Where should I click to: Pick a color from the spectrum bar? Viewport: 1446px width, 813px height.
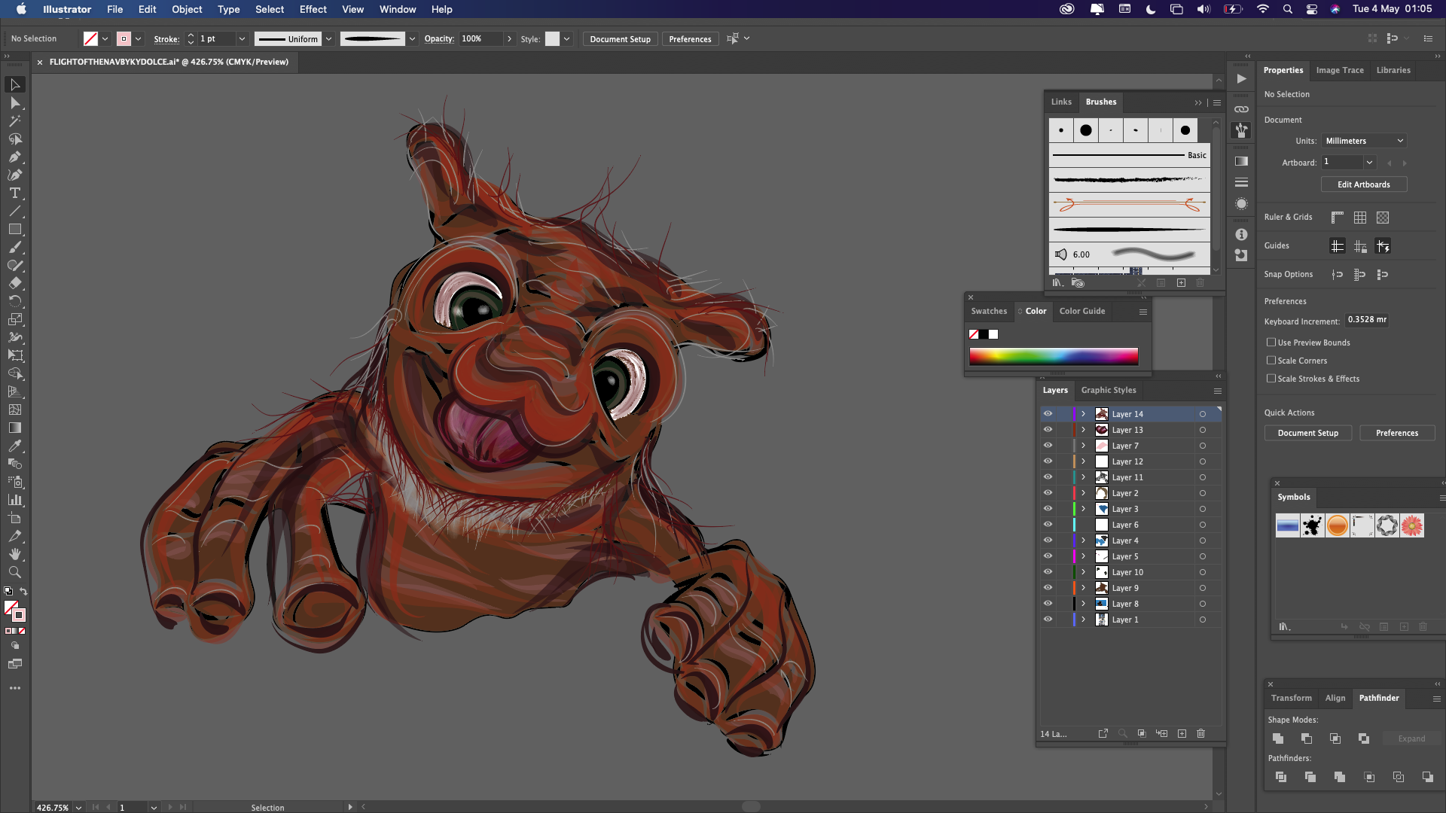pos(1054,356)
